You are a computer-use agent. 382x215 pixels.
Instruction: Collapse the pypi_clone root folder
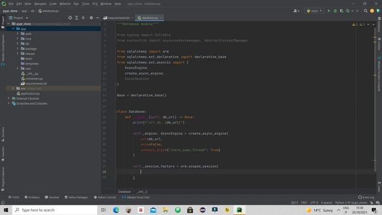point(9,24)
